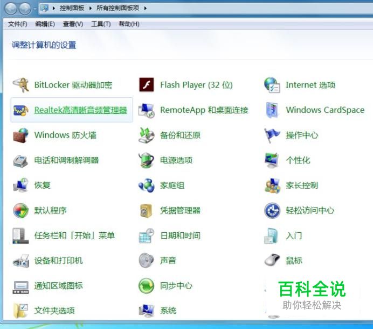This screenshot has height=329, width=373.
Task: Open the 文件夹选项 folder icon
Action: (20, 311)
